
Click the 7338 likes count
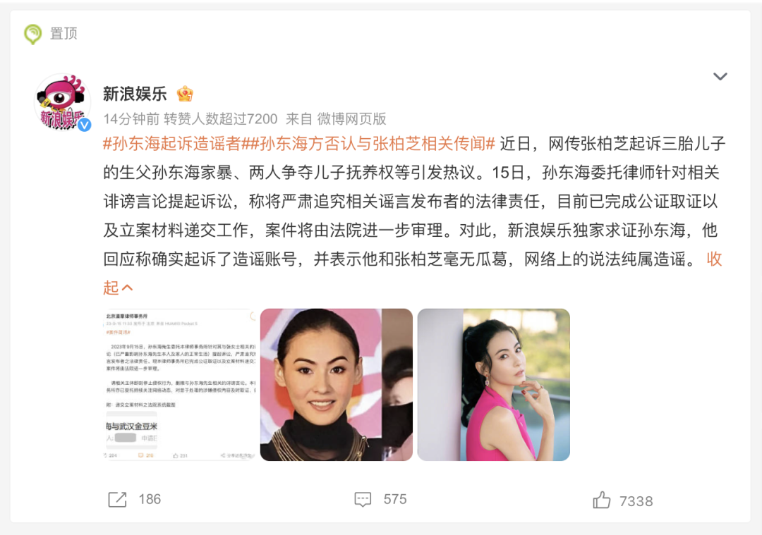point(636,501)
